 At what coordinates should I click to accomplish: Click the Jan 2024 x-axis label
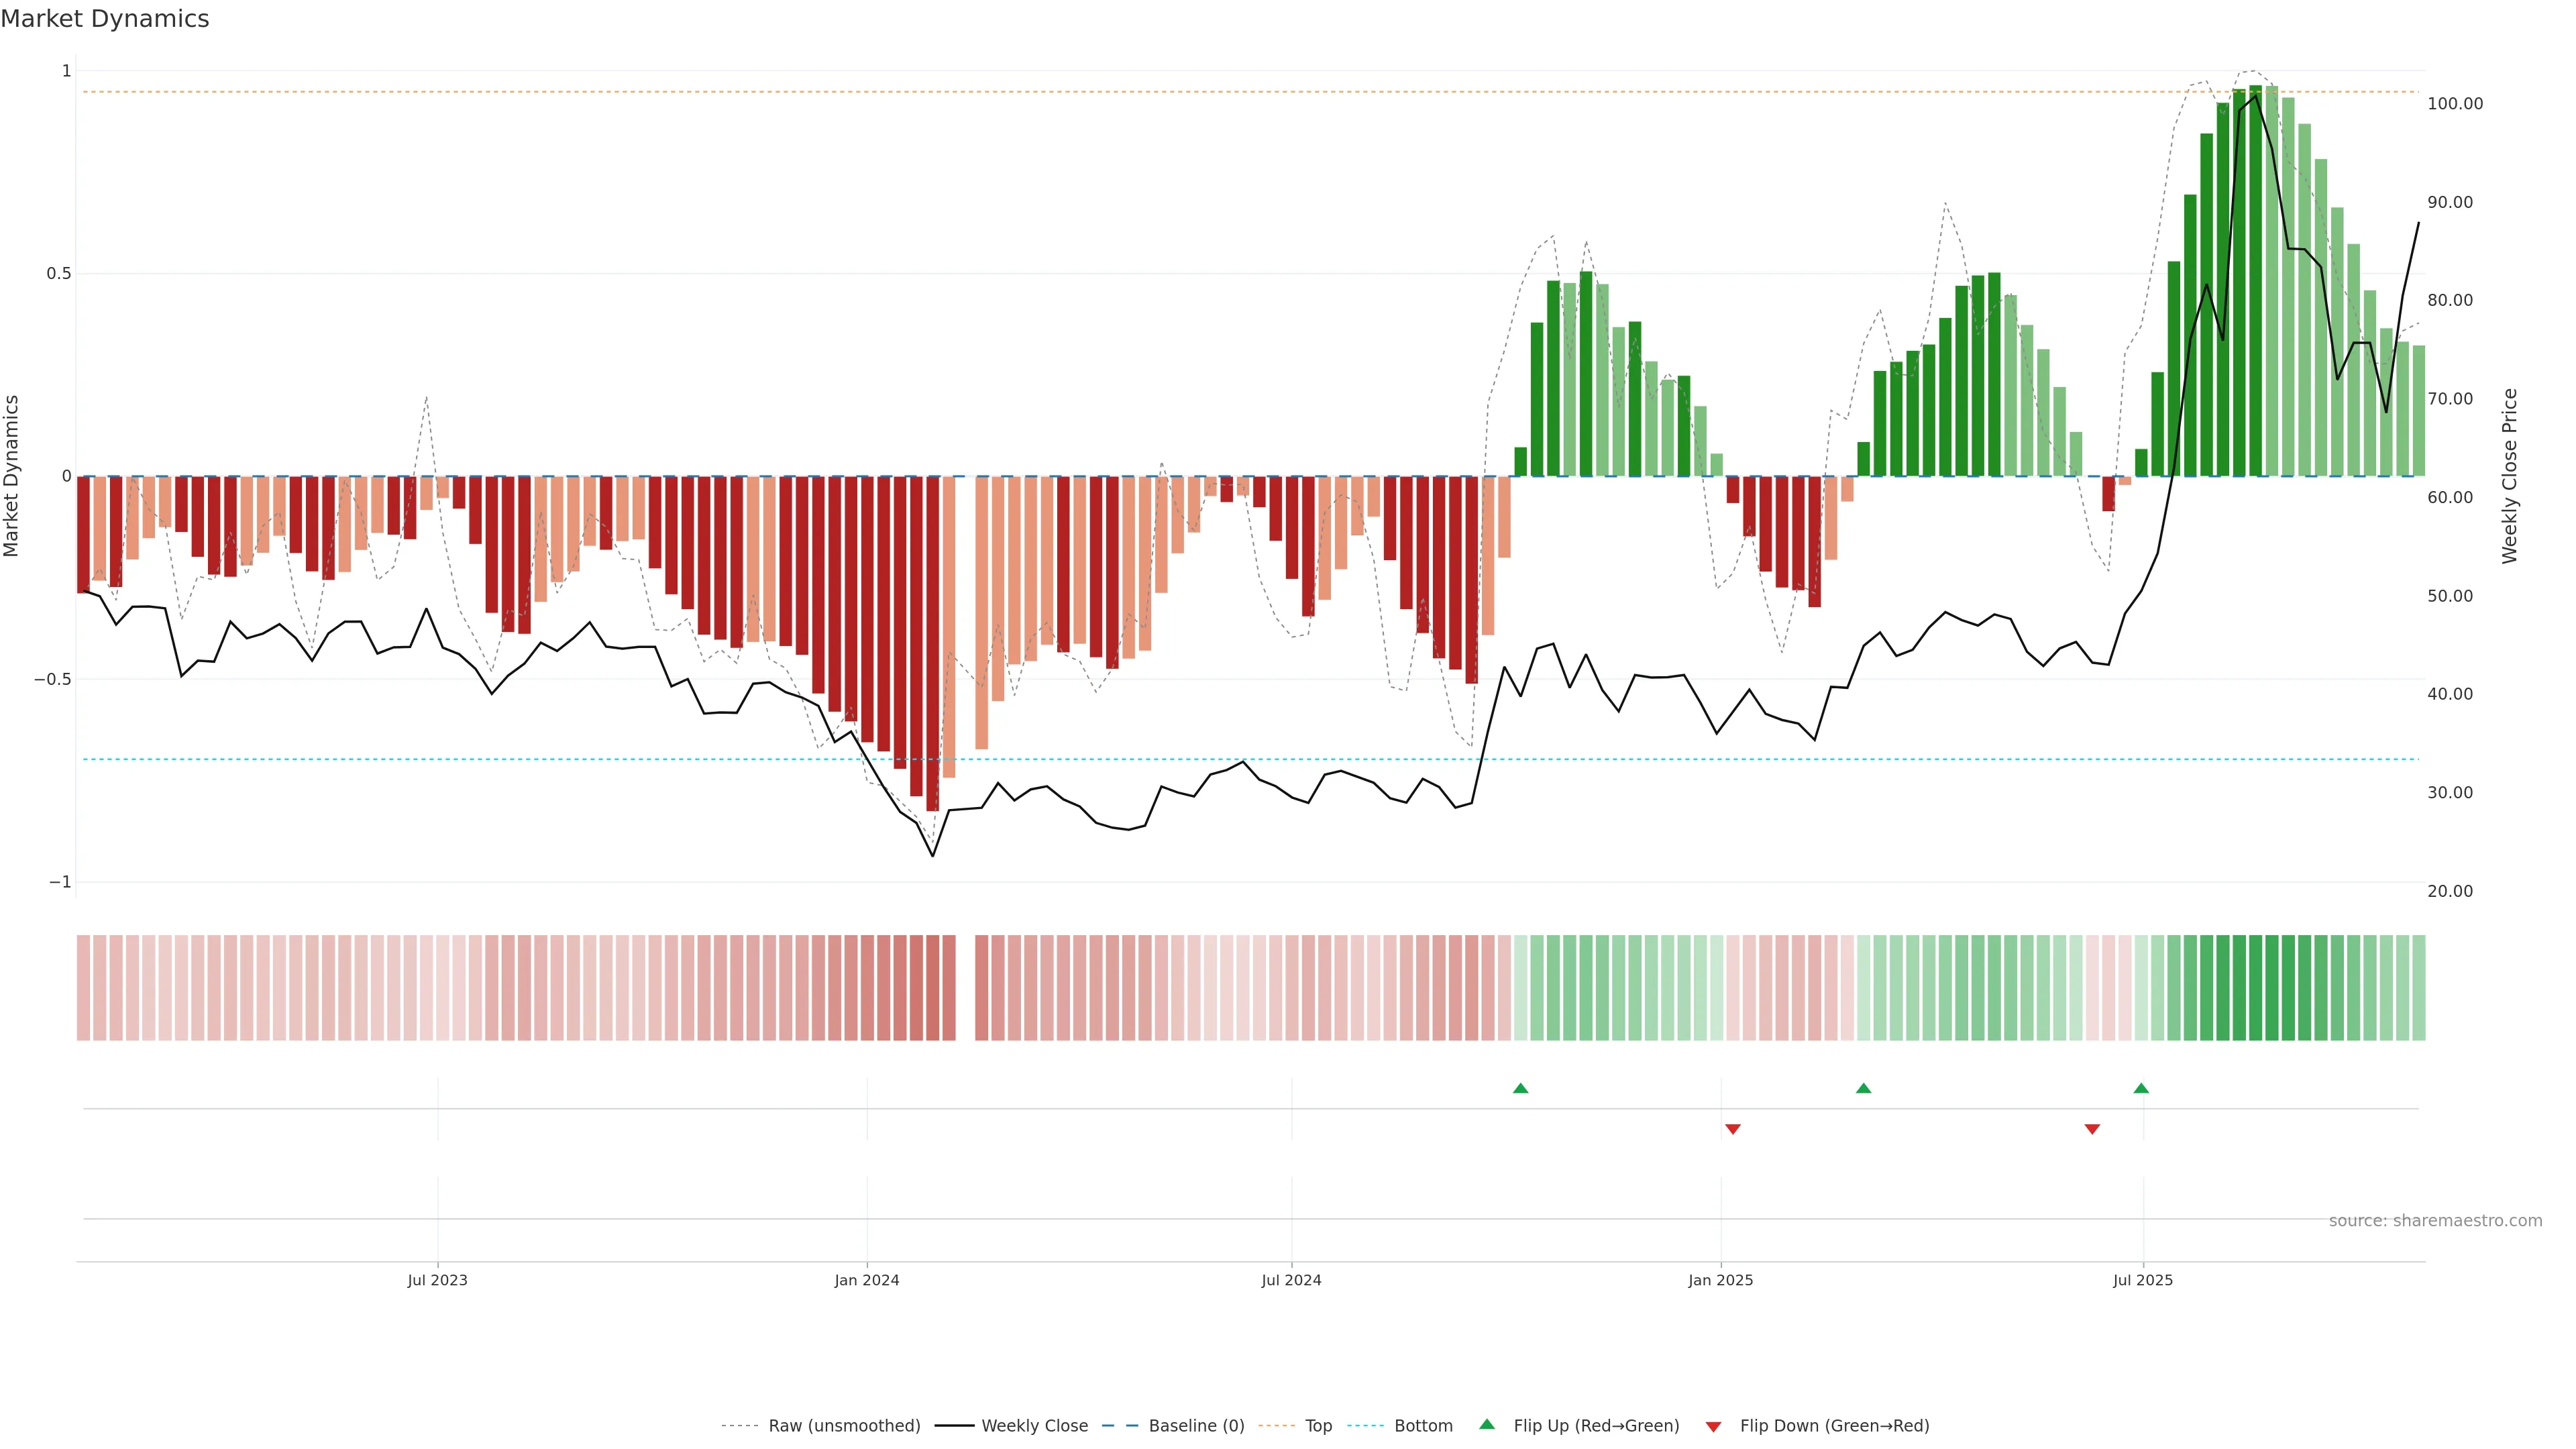(x=867, y=1280)
